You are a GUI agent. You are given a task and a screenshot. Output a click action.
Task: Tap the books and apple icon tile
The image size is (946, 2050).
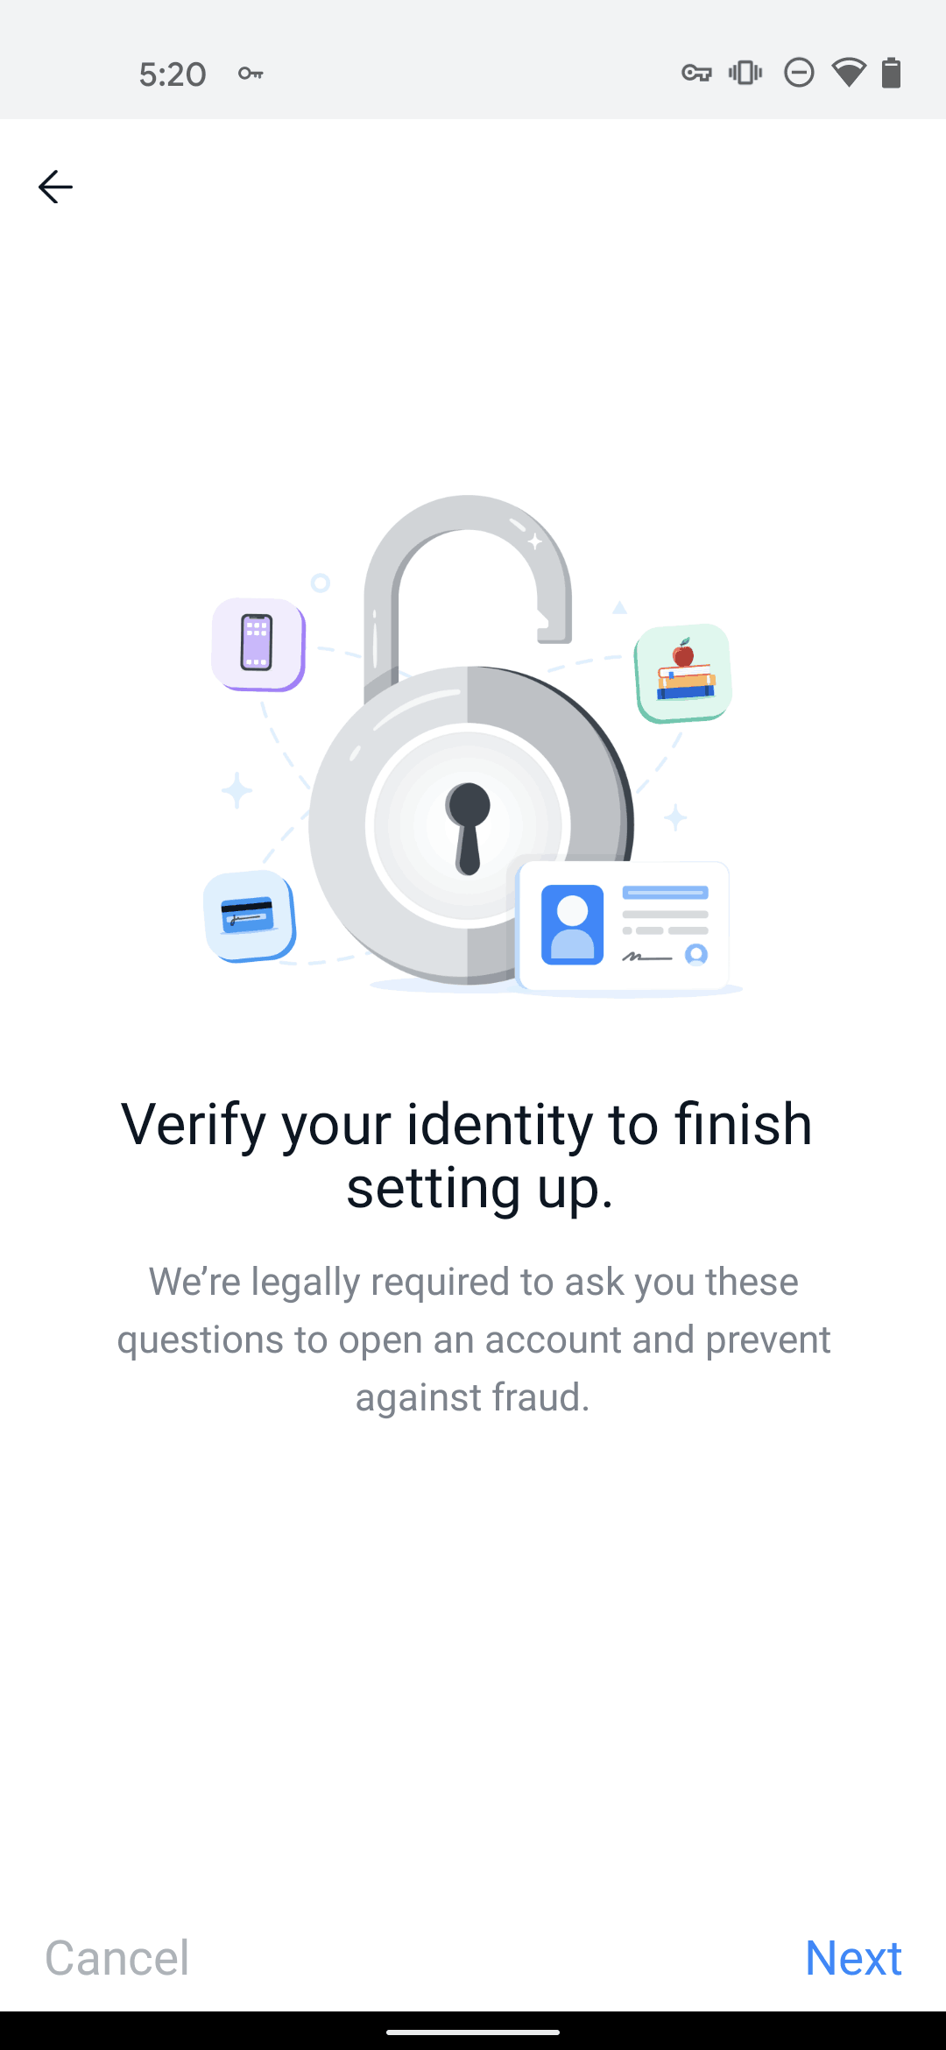[683, 673]
